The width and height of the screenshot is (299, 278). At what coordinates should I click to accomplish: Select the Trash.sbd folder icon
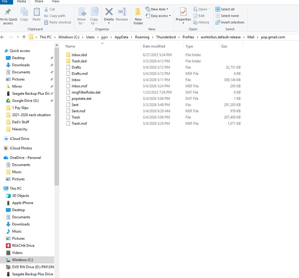click(x=68, y=61)
